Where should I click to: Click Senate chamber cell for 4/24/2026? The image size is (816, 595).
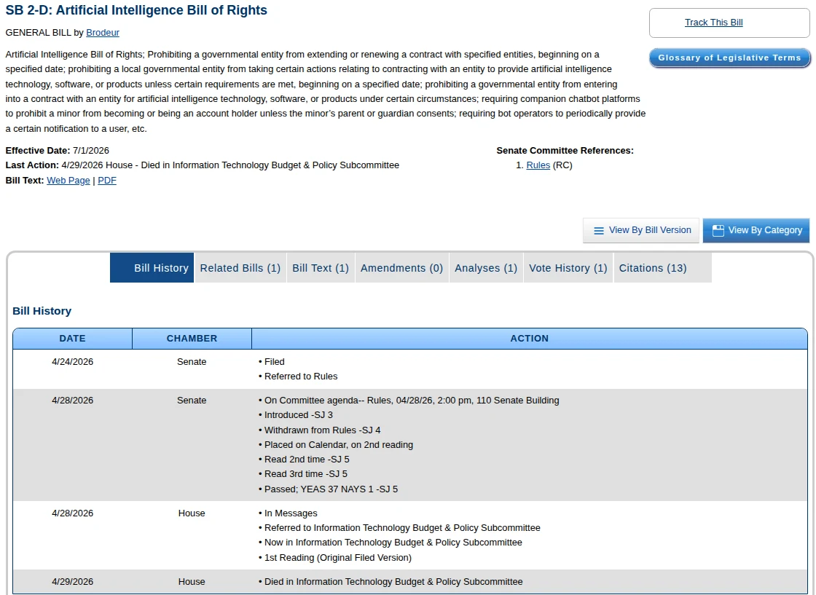(192, 362)
